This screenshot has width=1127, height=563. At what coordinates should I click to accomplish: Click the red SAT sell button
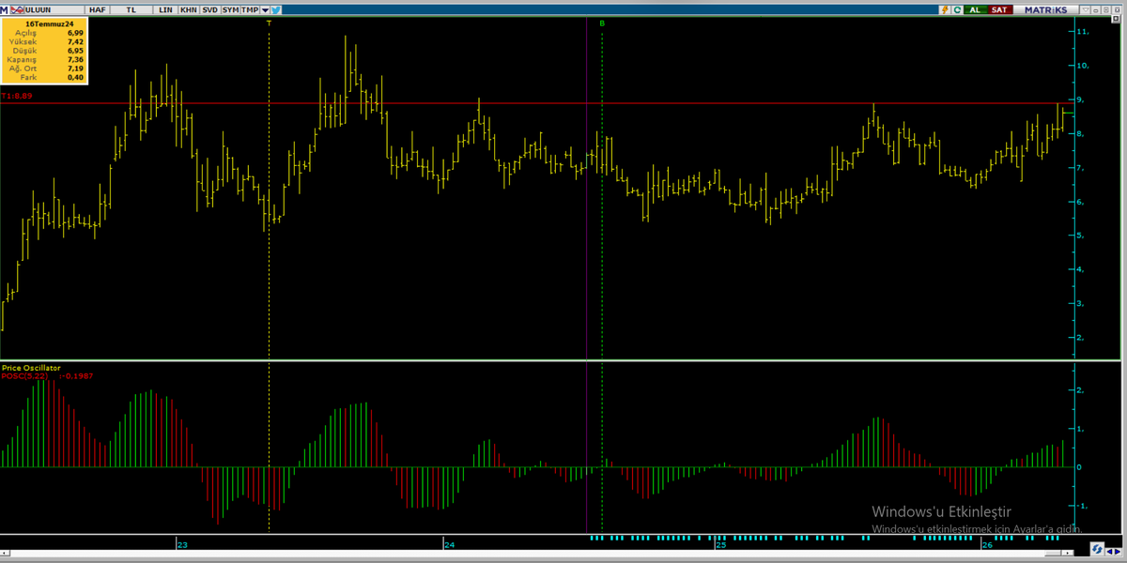click(x=999, y=9)
